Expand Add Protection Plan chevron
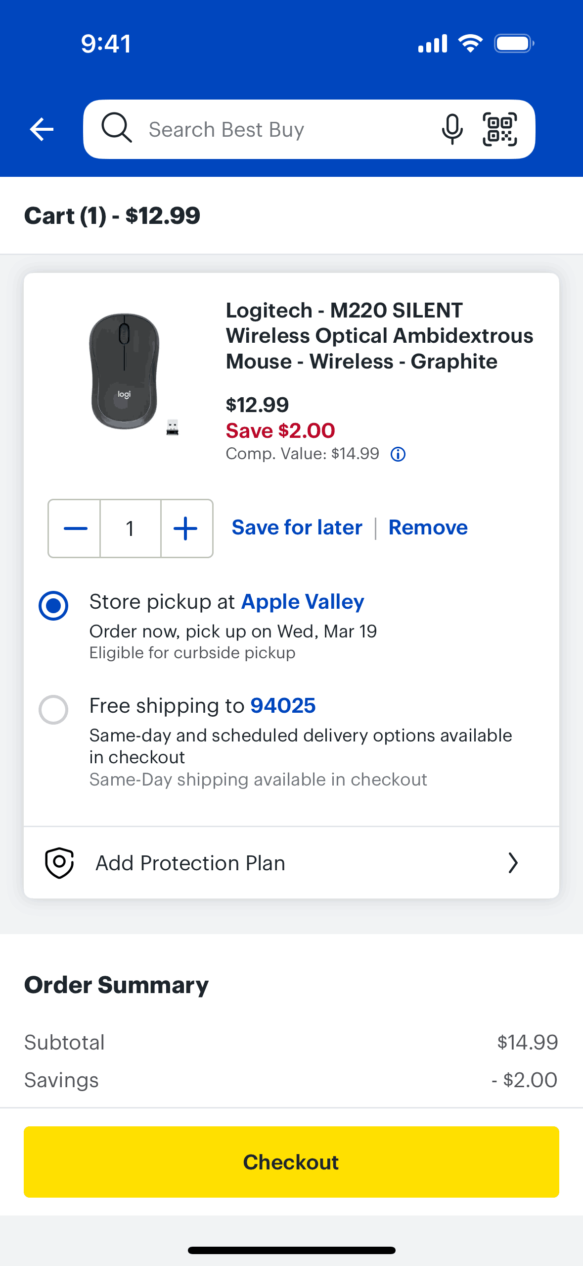The image size is (583, 1266). click(x=513, y=863)
